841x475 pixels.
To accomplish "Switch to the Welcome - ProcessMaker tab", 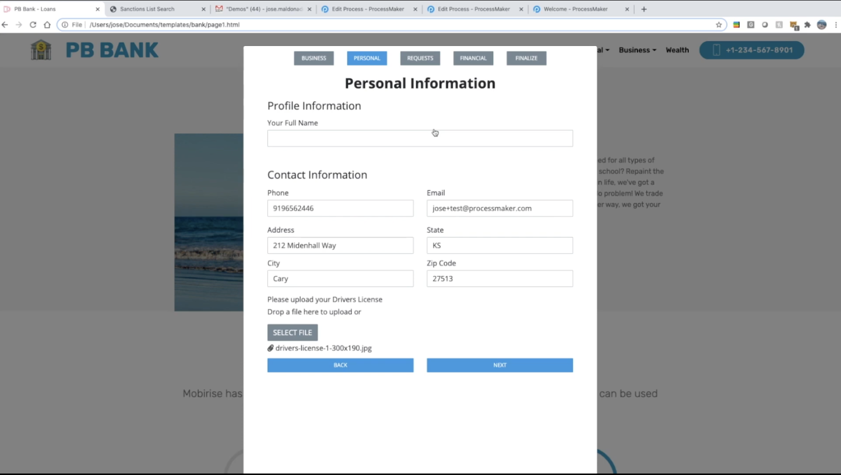I will pyautogui.click(x=575, y=9).
